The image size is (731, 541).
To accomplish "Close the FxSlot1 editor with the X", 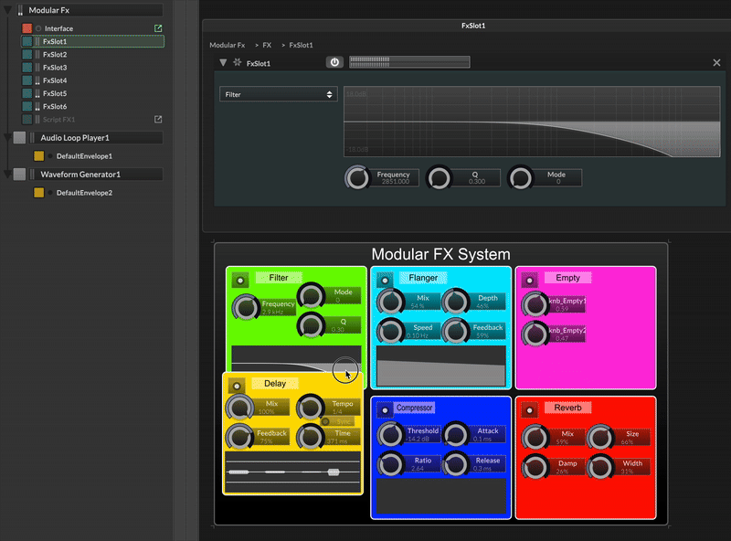I will coord(716,62).
